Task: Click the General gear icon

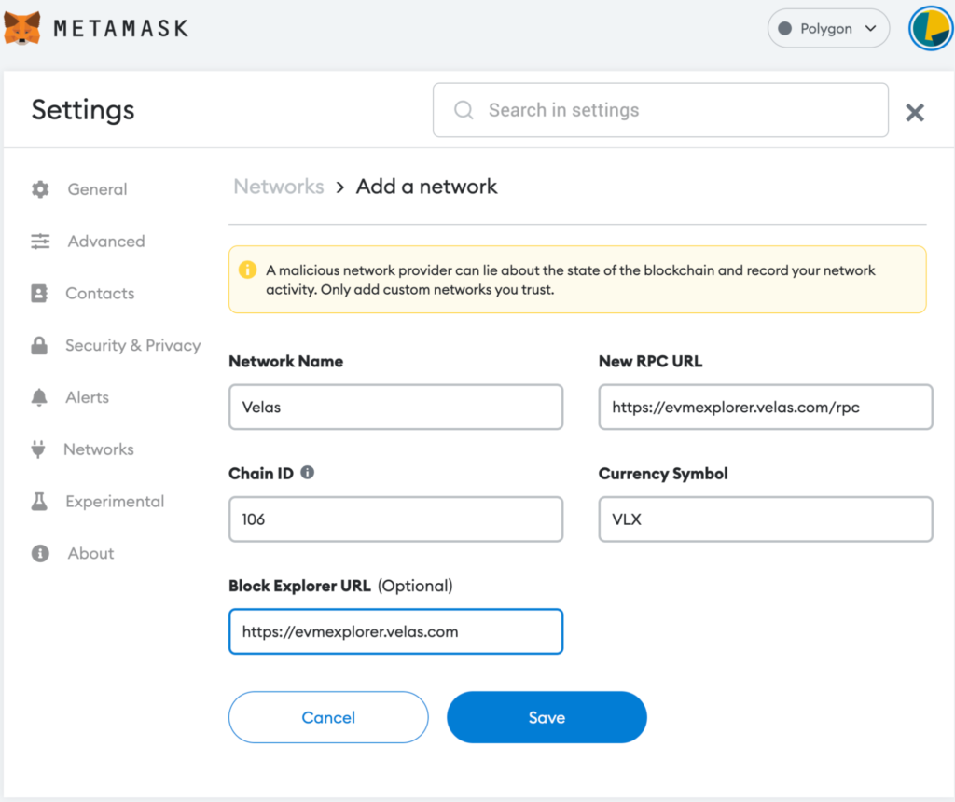Action: [40, 189]
